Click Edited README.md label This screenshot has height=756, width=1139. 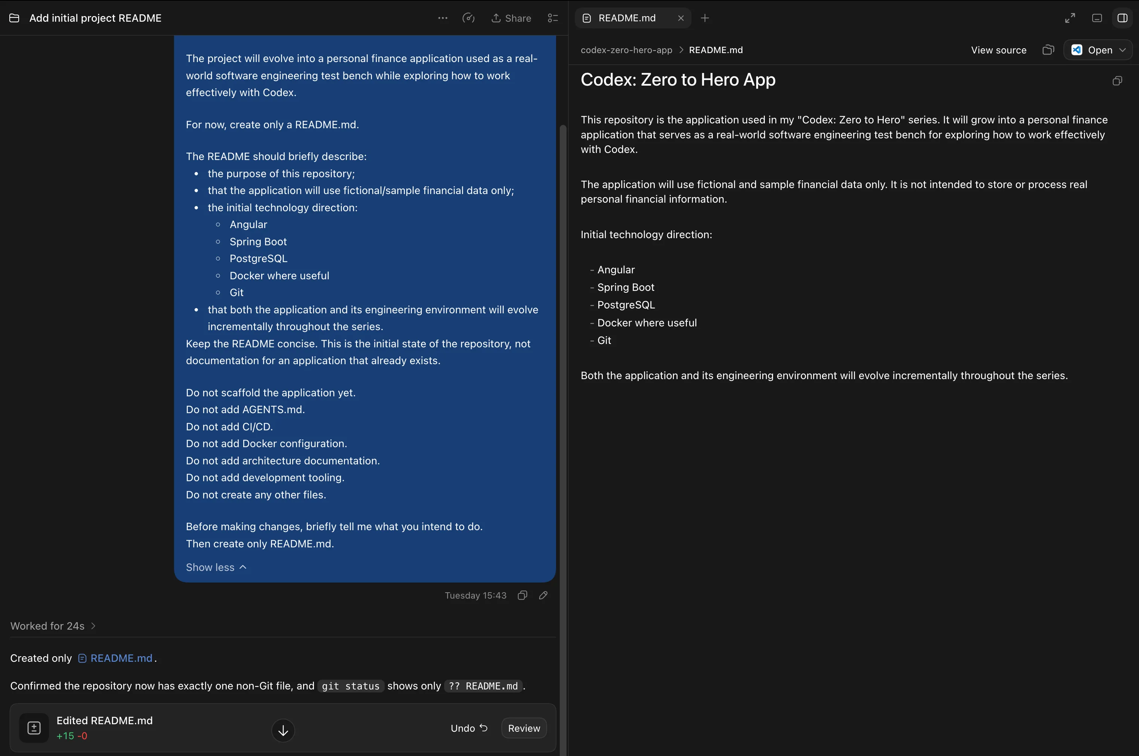tap(105, 720)
